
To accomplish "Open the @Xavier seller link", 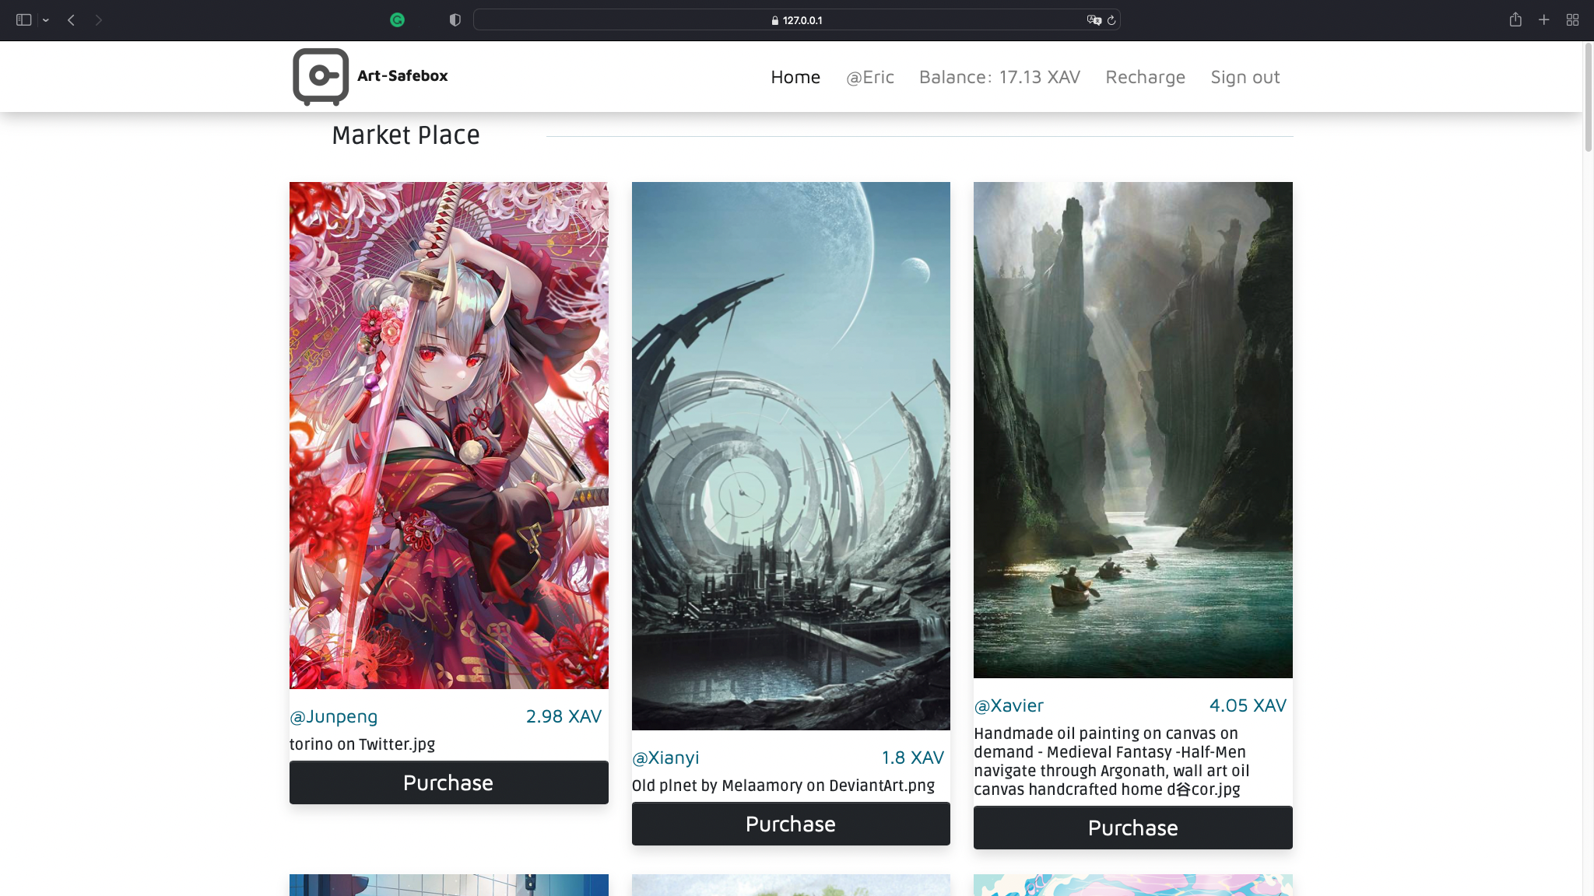I will pos(1009,705).
